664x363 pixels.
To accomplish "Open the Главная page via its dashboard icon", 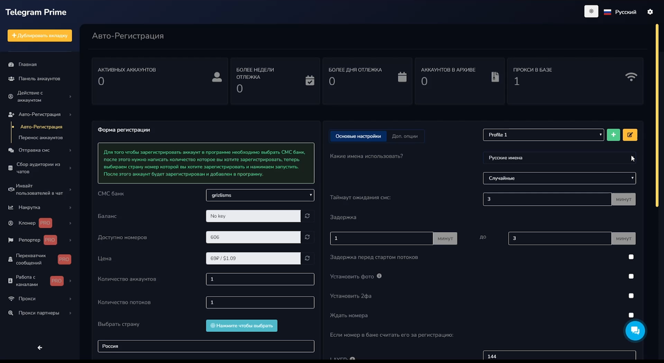I will tap(11, 65).
